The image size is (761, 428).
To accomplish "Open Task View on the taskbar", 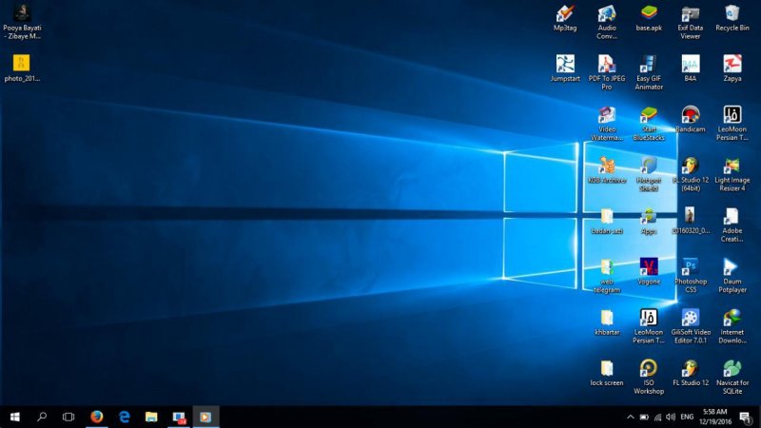I will coord(68,417).
